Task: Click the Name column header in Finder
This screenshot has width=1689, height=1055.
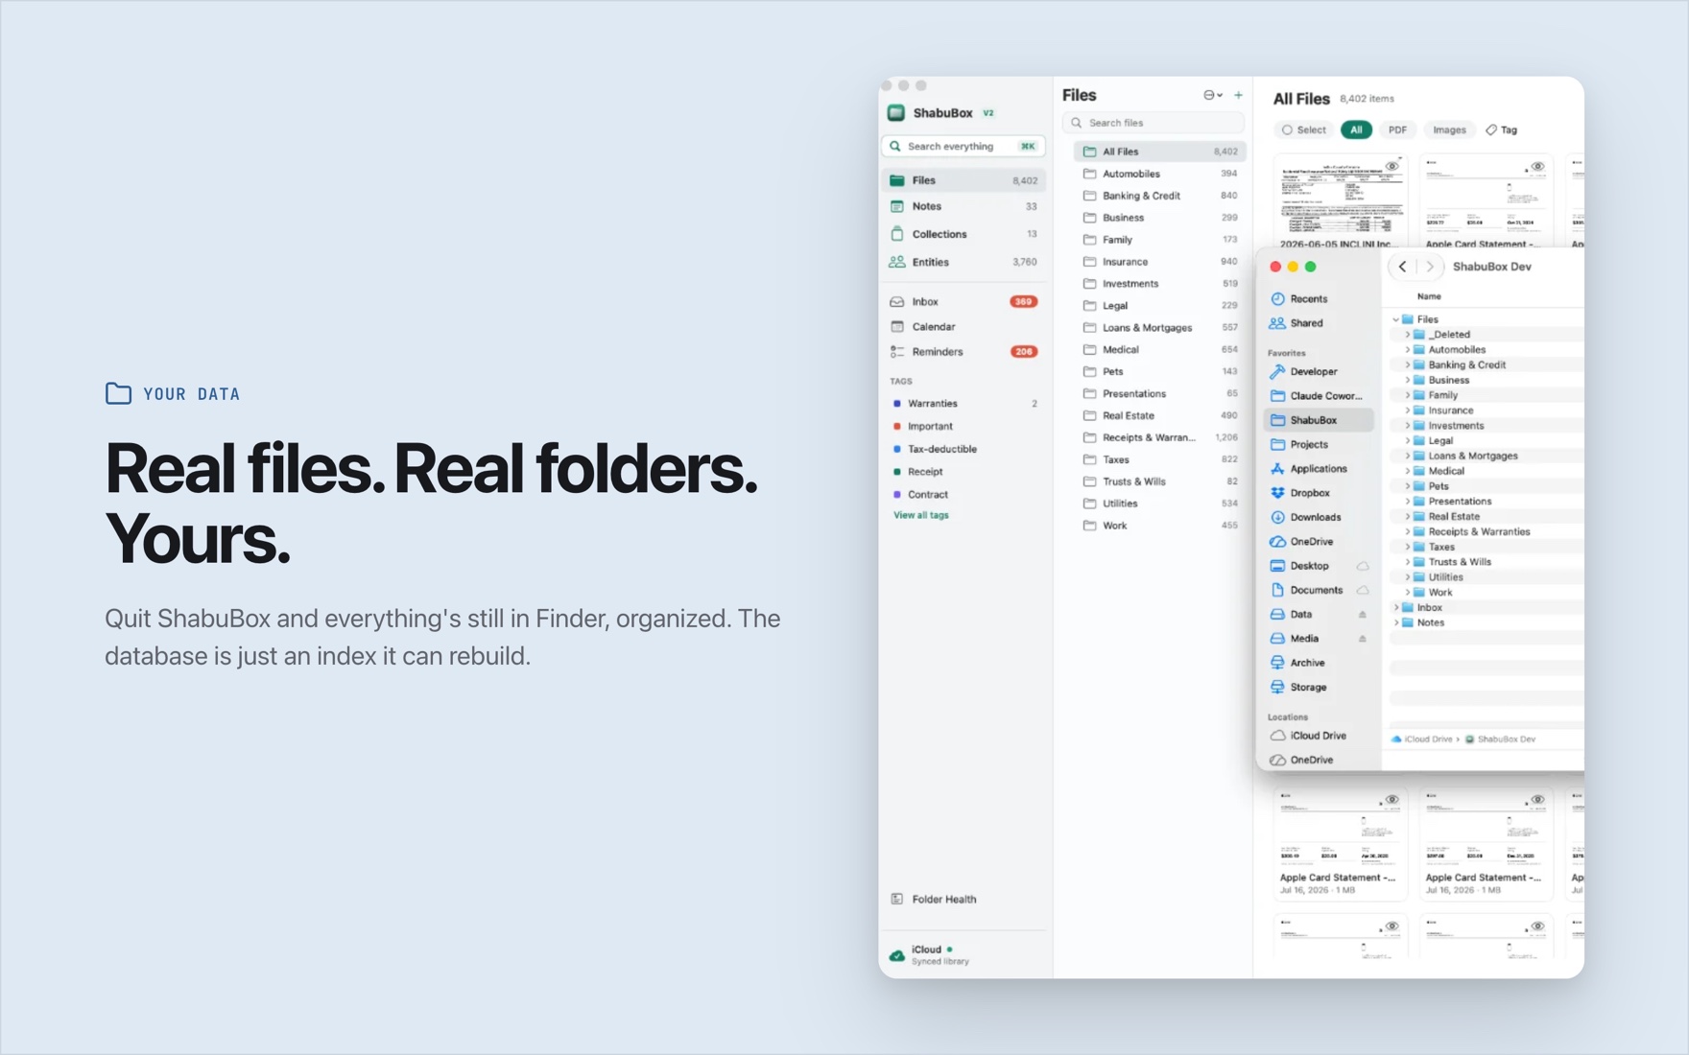Action: coord(1429,297)
